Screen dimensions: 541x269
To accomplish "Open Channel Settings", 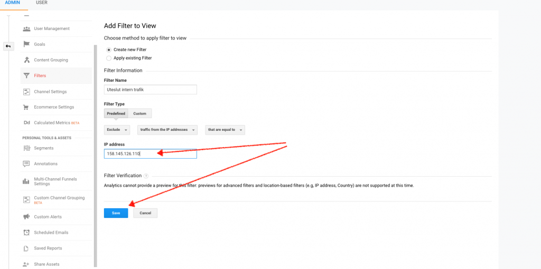I will pyautogui.click(x=50, y=92).
